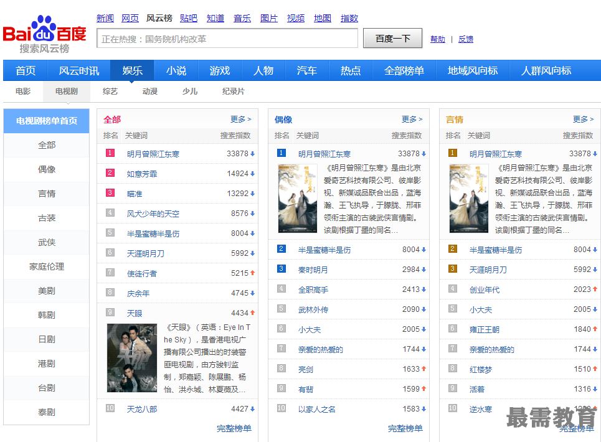This screenshot has height=442, width=601.
Task: Open the 音乐 link at top
Action: (242, 18)
